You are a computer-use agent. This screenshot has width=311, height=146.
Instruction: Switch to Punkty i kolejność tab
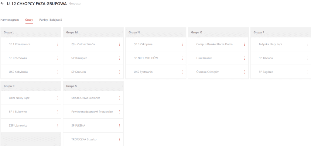51,20
